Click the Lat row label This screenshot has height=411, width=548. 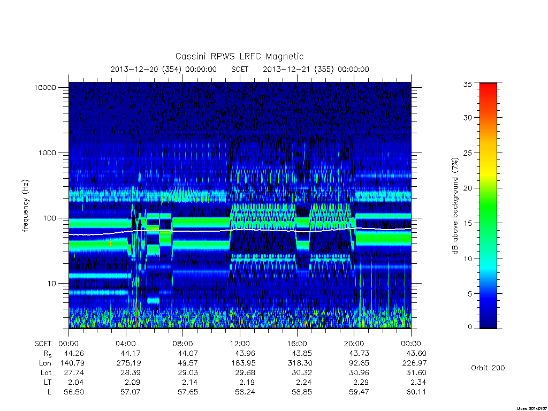[x=46, y=372]
